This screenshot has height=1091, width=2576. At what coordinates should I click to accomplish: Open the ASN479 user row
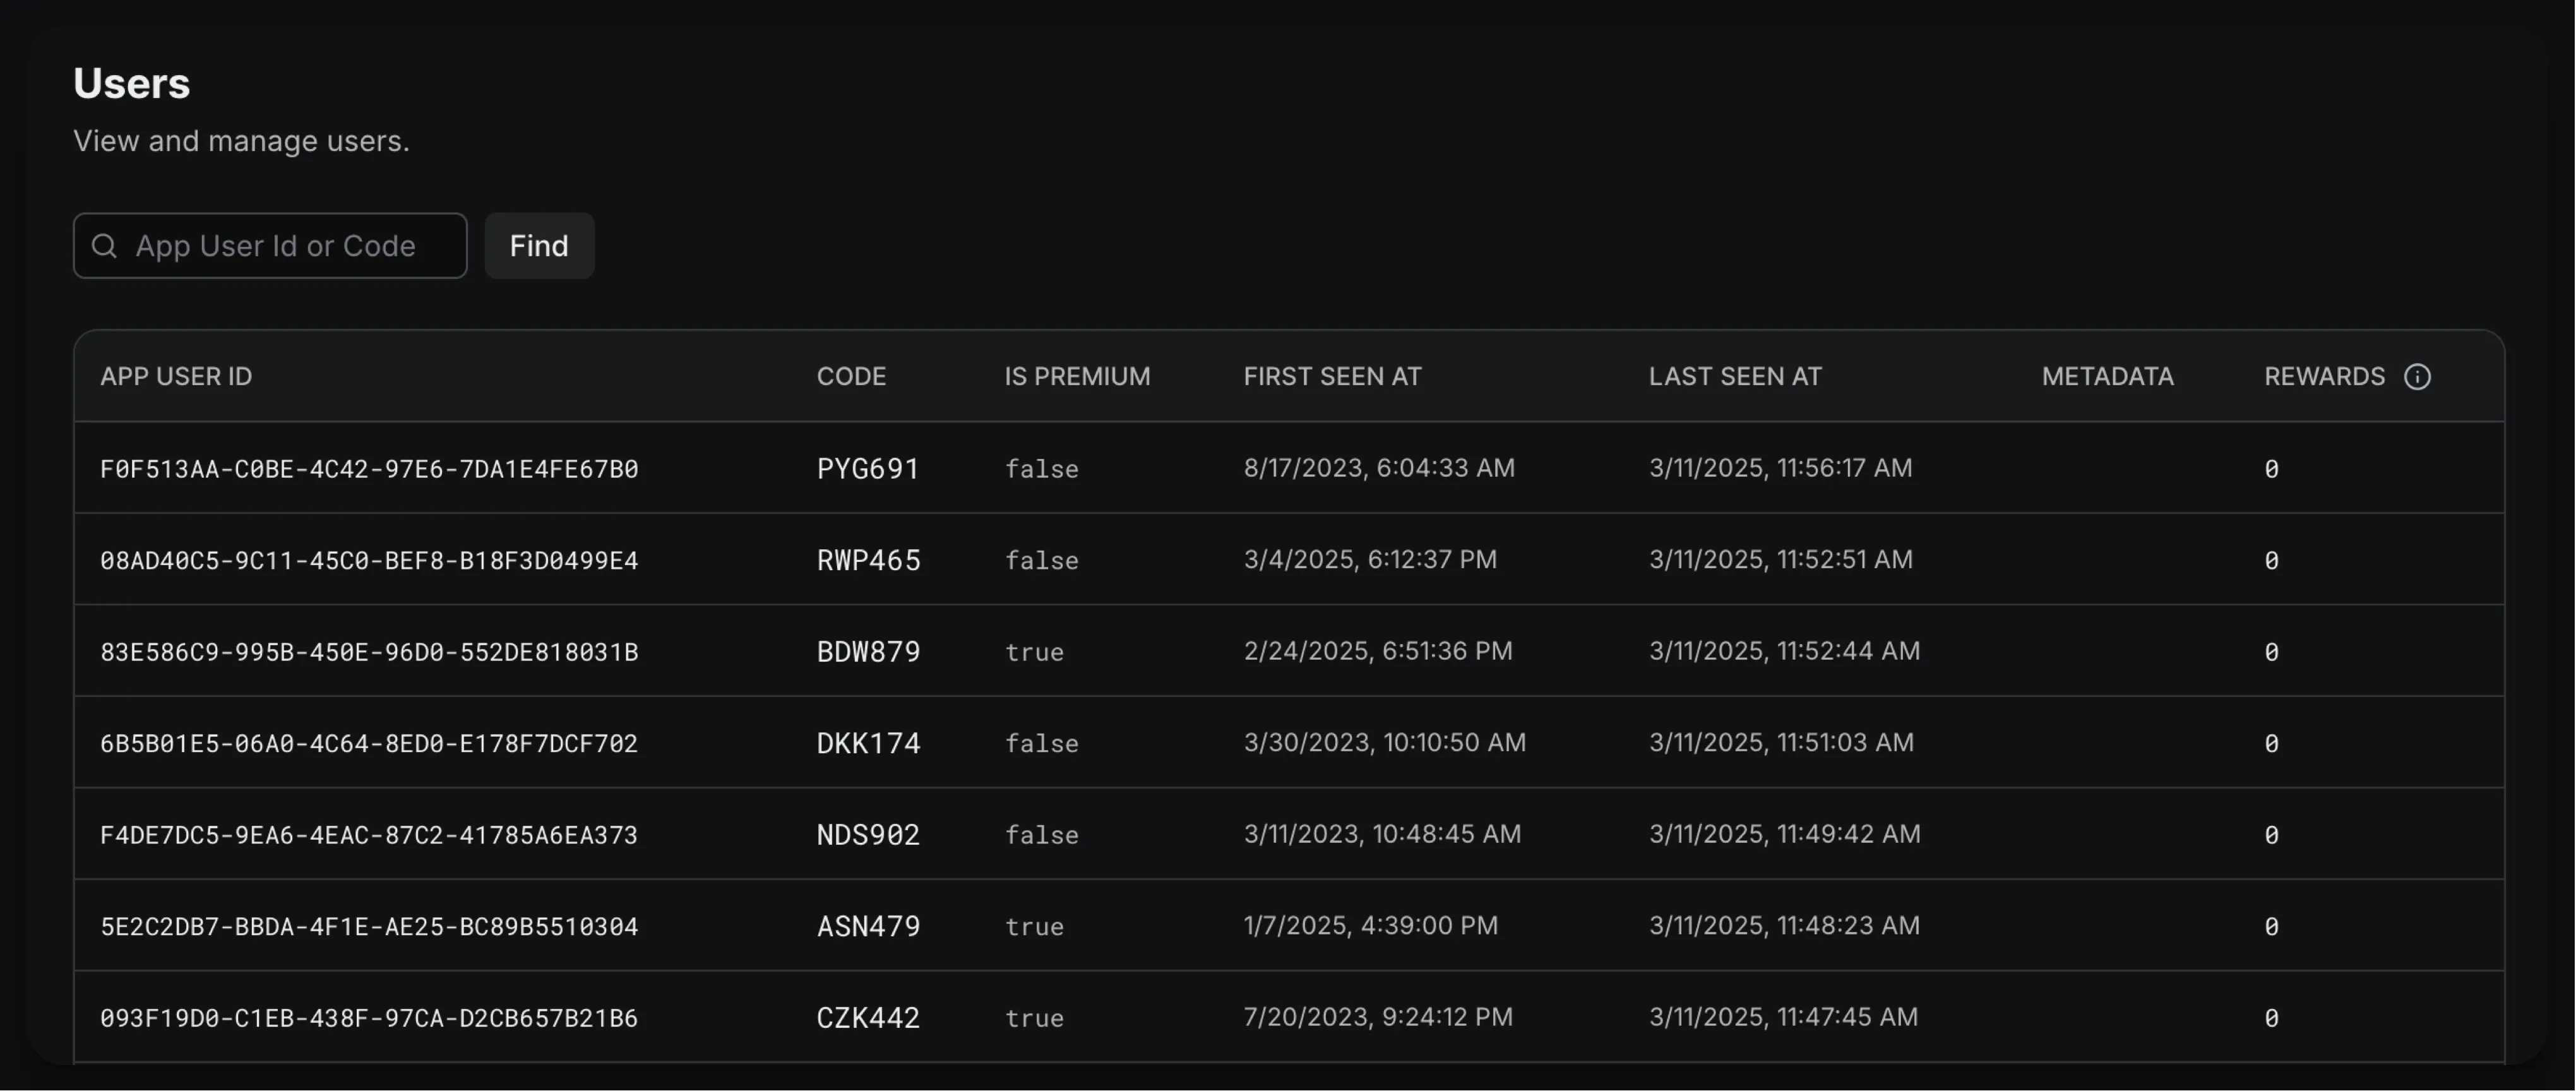point(868,926)
